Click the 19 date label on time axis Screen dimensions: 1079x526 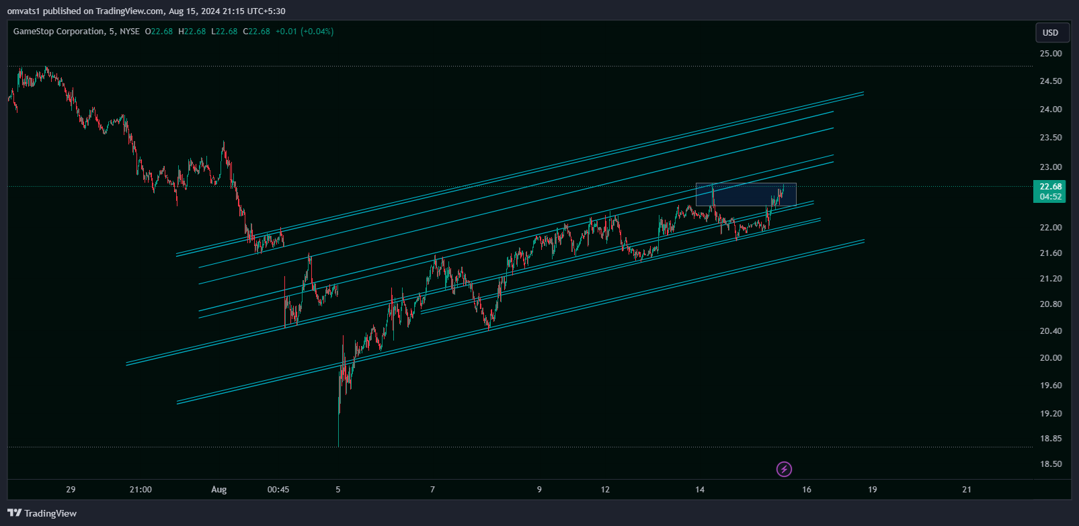[x=872, y=490]
